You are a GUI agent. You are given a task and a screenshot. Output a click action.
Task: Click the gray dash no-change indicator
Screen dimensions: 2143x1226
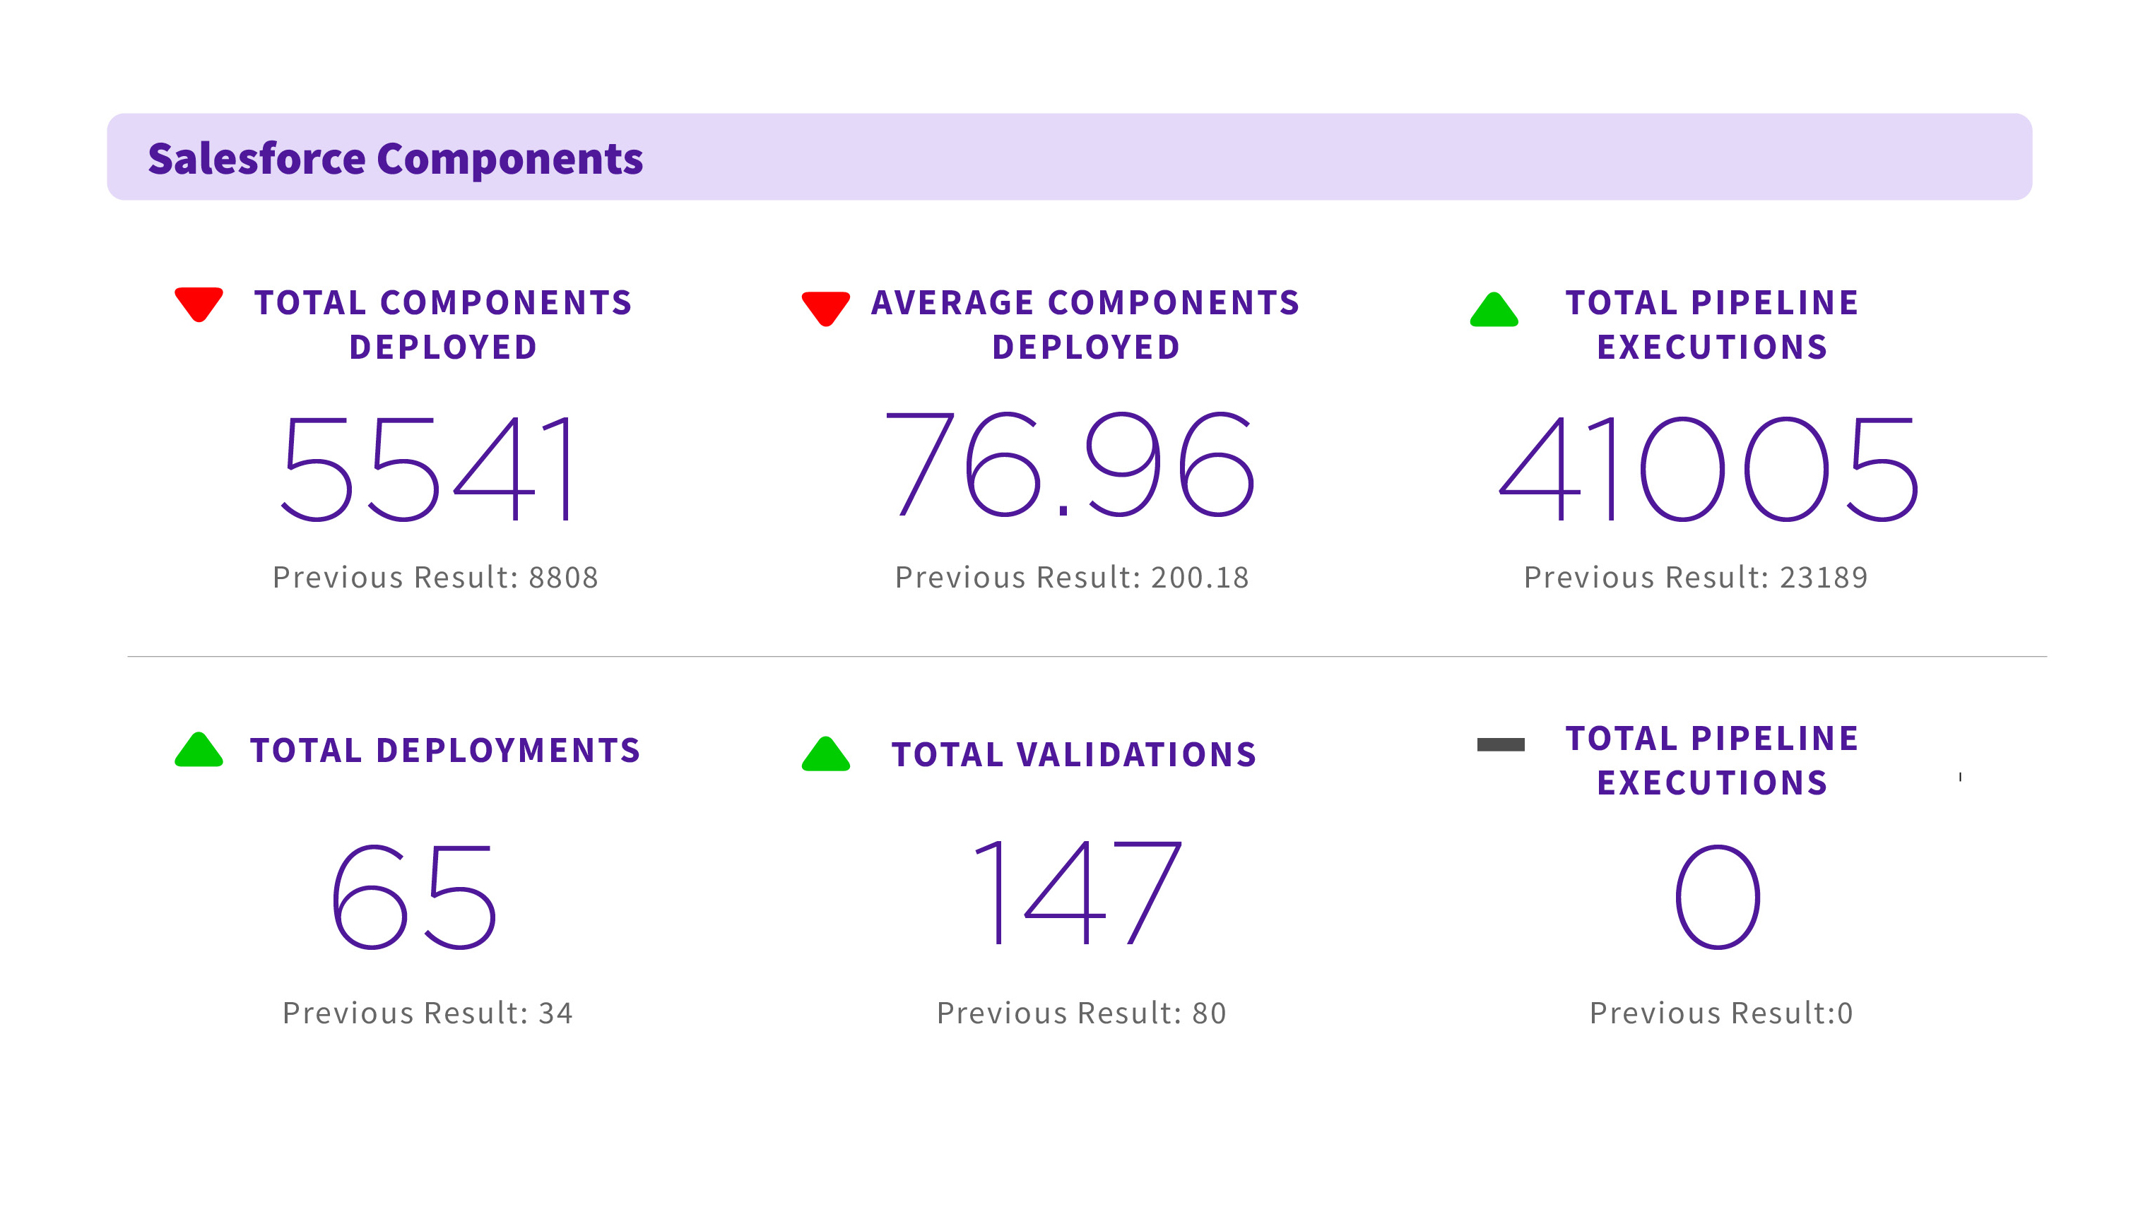click(1500, 744)
